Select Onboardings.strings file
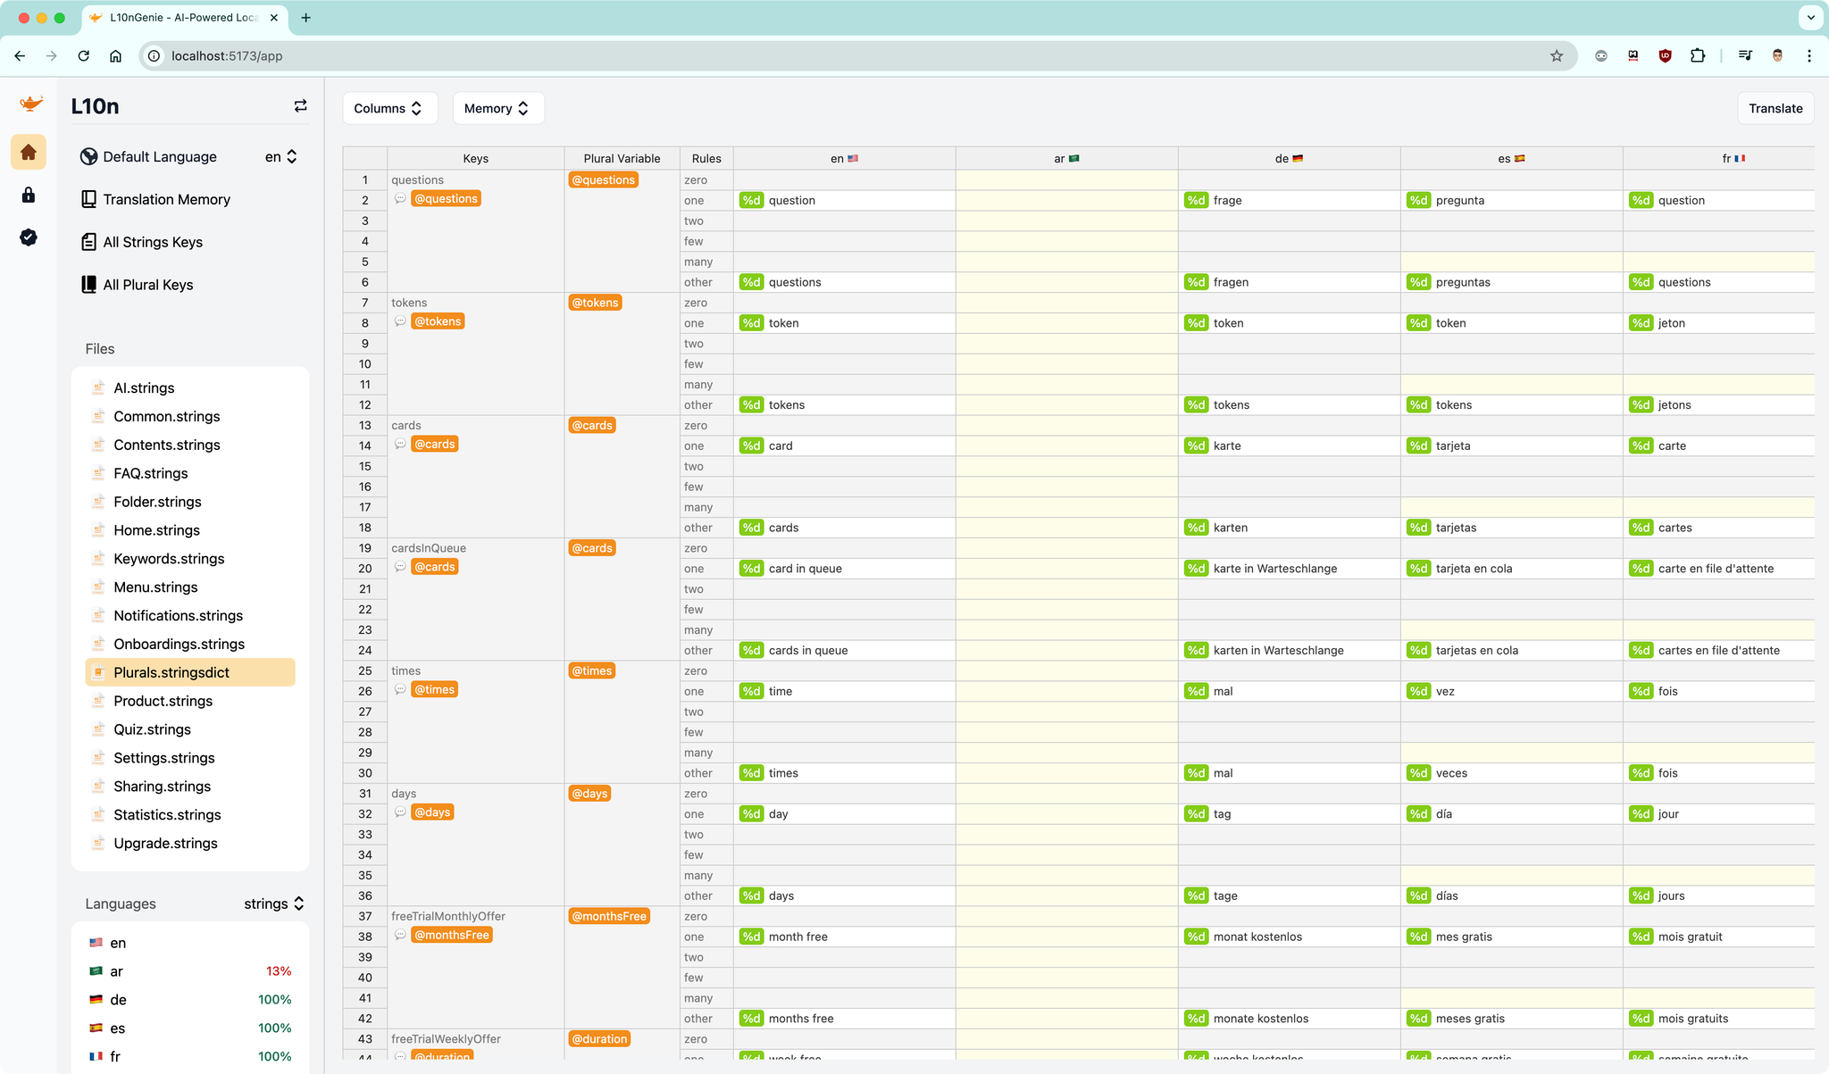This screenshot has height=1074, width=1829. coord(190,644)
